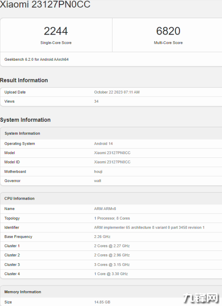This screenshot has width=222, height=306.
Task: Select the ARM implementer 65 identifier value
Action: (x=149, y=227)
